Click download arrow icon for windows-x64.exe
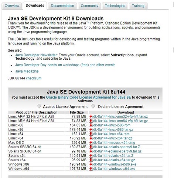 point(91,169)
